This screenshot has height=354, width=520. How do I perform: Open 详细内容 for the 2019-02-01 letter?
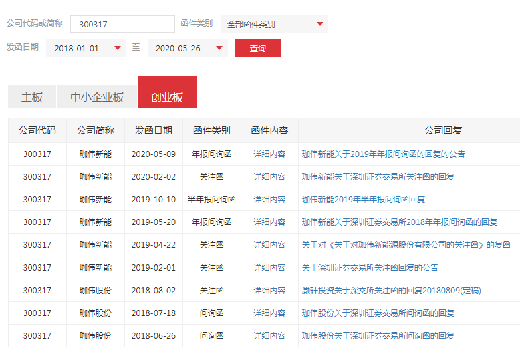point(269,267)
